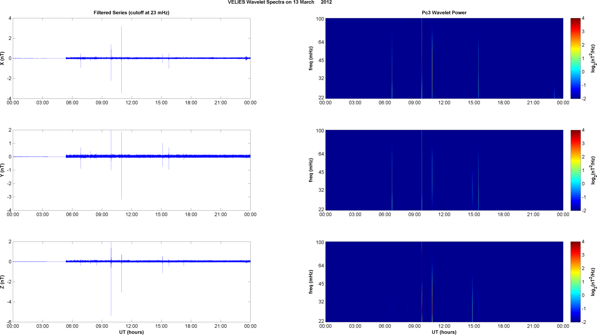Click the '64' frequency tick on the top wavelet plot
597x335 pixels.
tap(321, 42)
